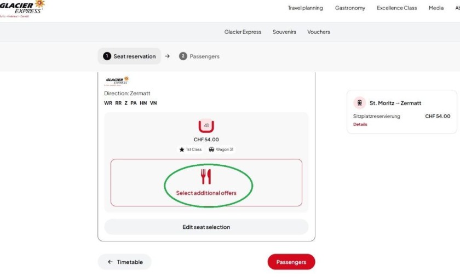Open Details link in price summary
460x277 pixels.
360,124
